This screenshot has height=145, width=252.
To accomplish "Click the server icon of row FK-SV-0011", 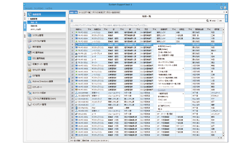I will 77,62.
